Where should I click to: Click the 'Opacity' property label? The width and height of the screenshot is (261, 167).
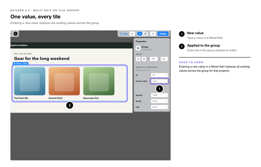tap(139, 95)
